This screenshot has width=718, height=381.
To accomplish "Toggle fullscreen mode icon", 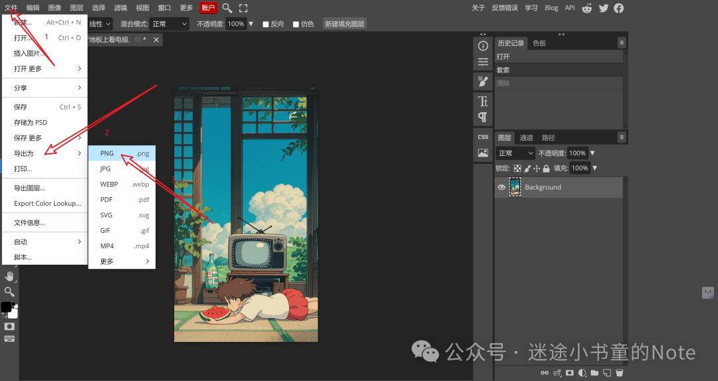I will (x=243, y=8).
